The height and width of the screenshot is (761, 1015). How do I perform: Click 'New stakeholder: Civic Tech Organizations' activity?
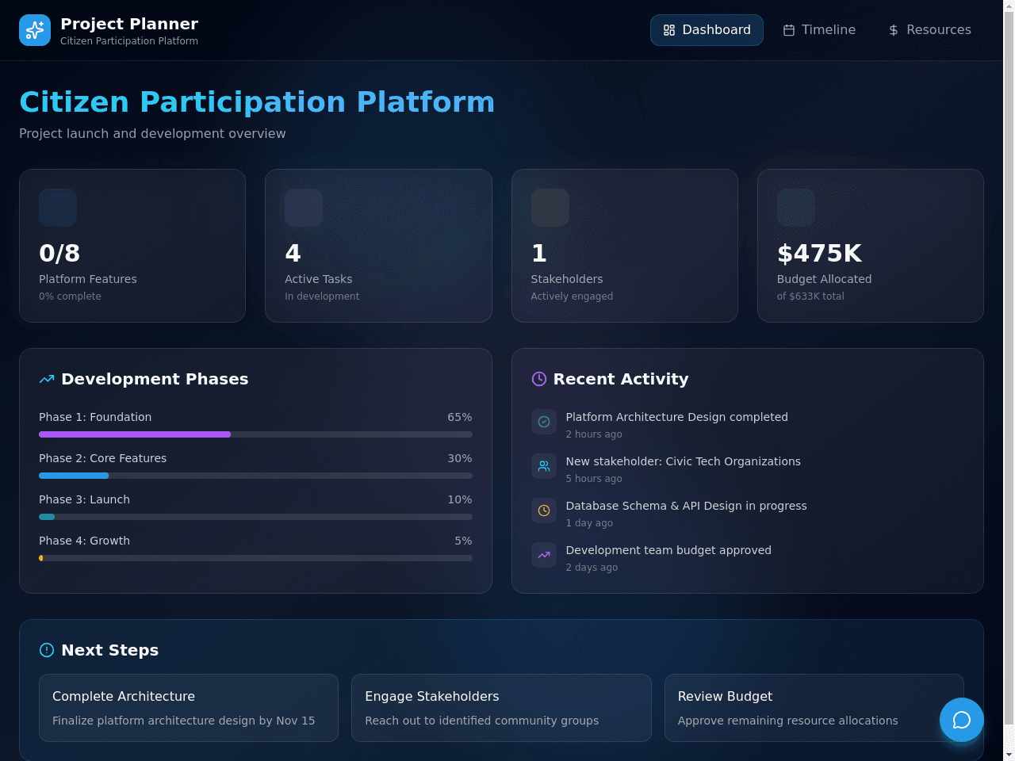coord(683,461)
